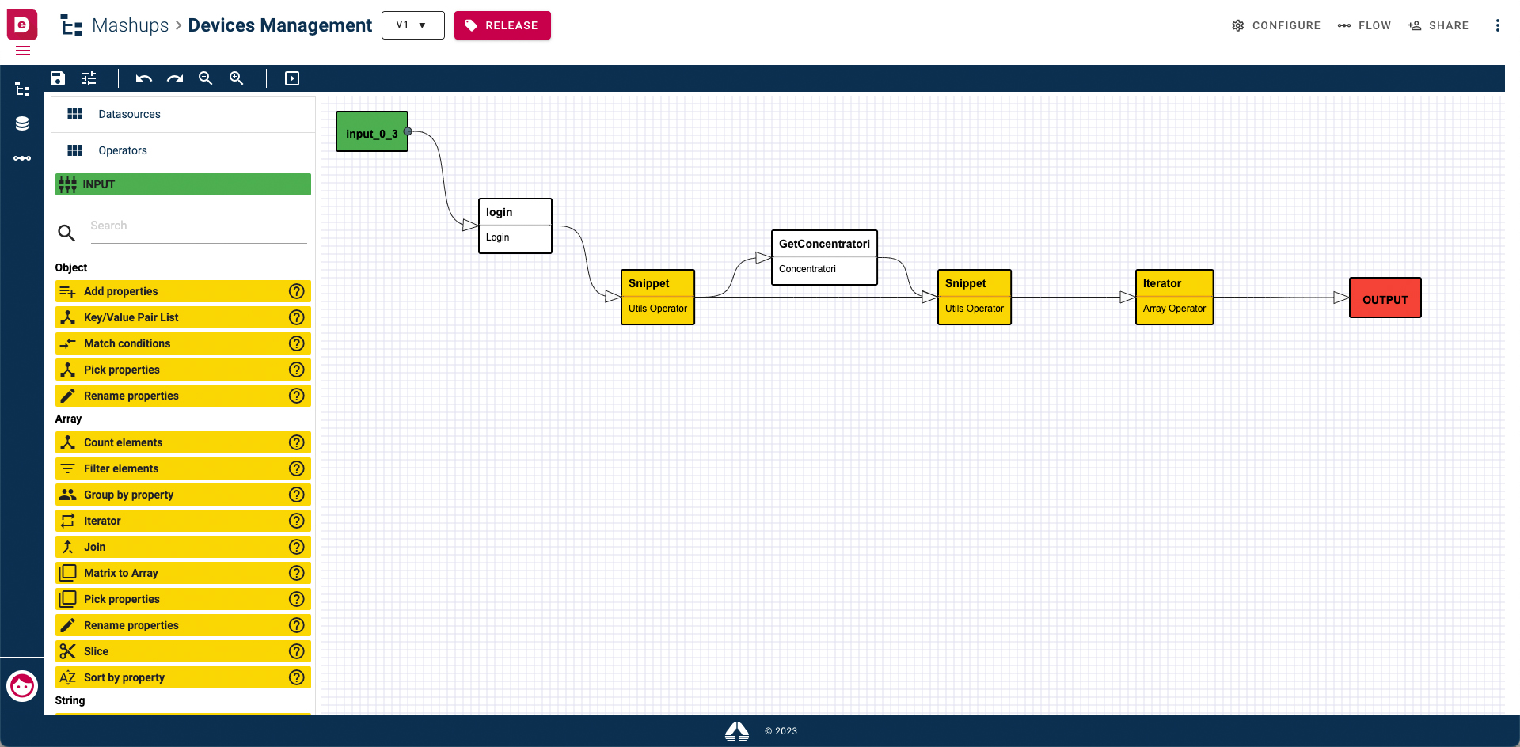Open the database icon in the sidebar
The height and width of the screenshot is (747, 1520).
tap(22, 123)
